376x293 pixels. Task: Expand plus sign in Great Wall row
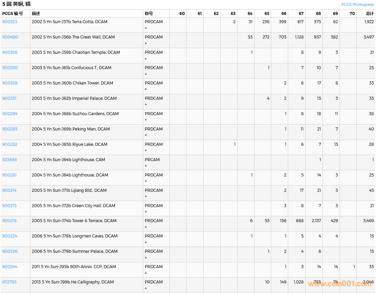[x=146, y=43]
